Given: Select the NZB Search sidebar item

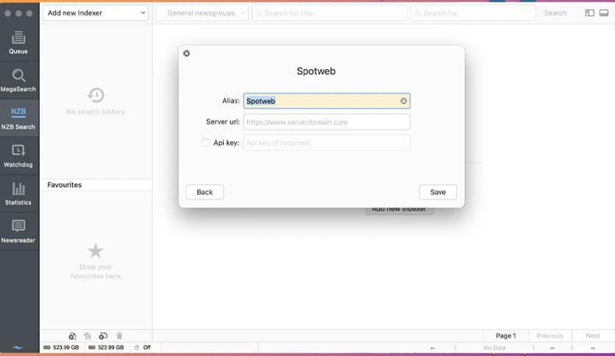Looking at the screenshot, I should click(18, 118).
